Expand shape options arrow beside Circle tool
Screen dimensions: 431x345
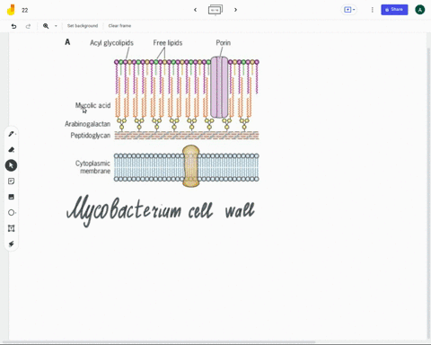tap(15, 213)
